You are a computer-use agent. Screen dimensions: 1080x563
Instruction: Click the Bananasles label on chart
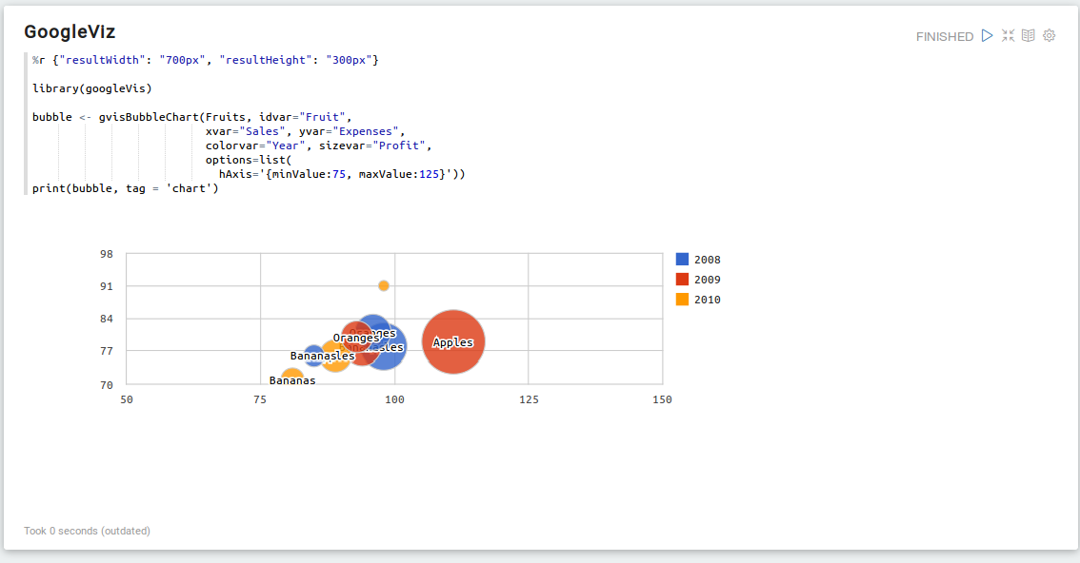point(322,356)
